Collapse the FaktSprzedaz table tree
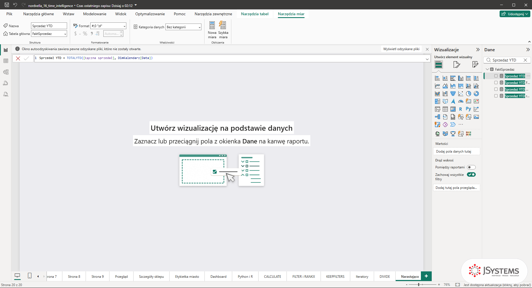The height and width of the screenshot is (288, 532). (487, 69)
